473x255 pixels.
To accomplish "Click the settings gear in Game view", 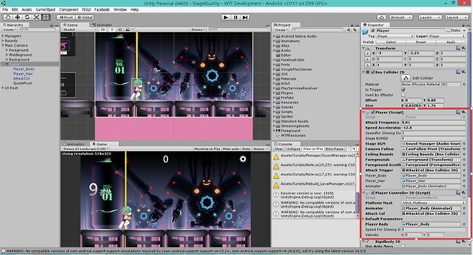I will [243, 159].
